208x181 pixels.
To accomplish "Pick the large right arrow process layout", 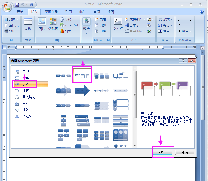I will 82,91.
